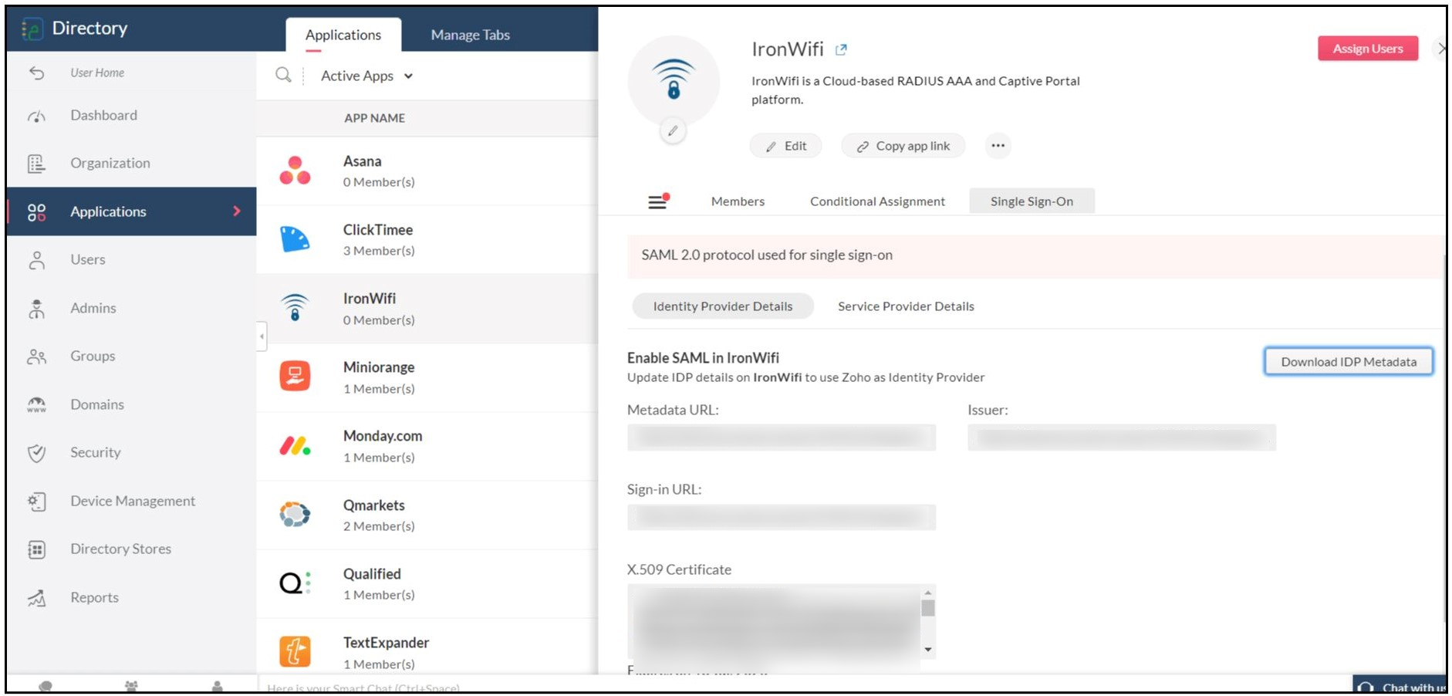Viewport: 1452px width, 696px height.
Task: Select the Qmarkets app icon
Action: 295,514
